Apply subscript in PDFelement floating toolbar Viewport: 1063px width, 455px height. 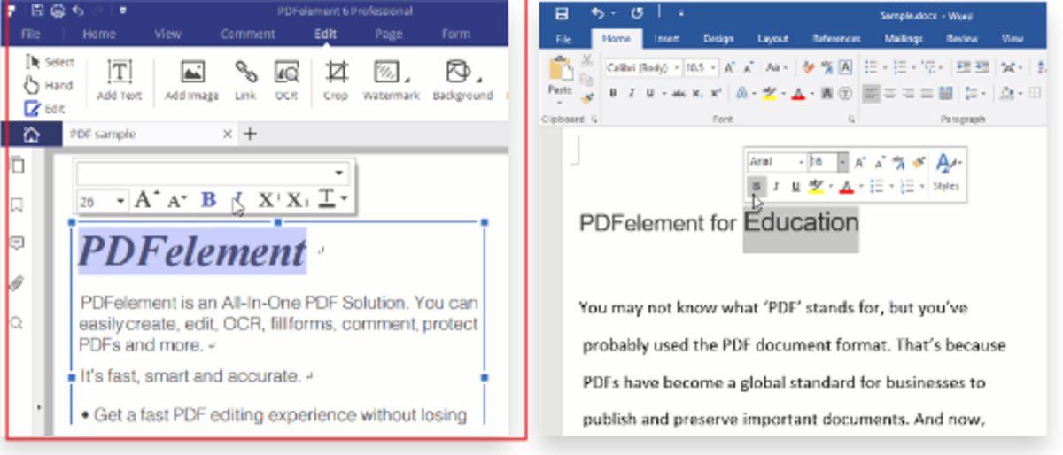(297, 200)
